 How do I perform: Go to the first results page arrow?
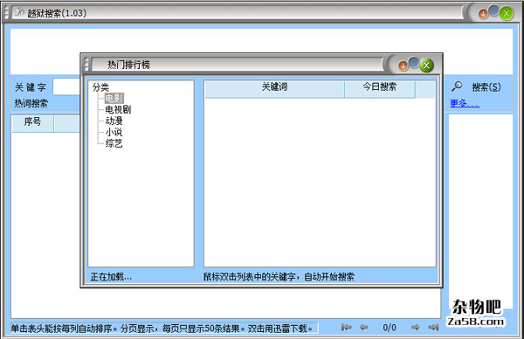pyautogui.click(x=347, y=327)
